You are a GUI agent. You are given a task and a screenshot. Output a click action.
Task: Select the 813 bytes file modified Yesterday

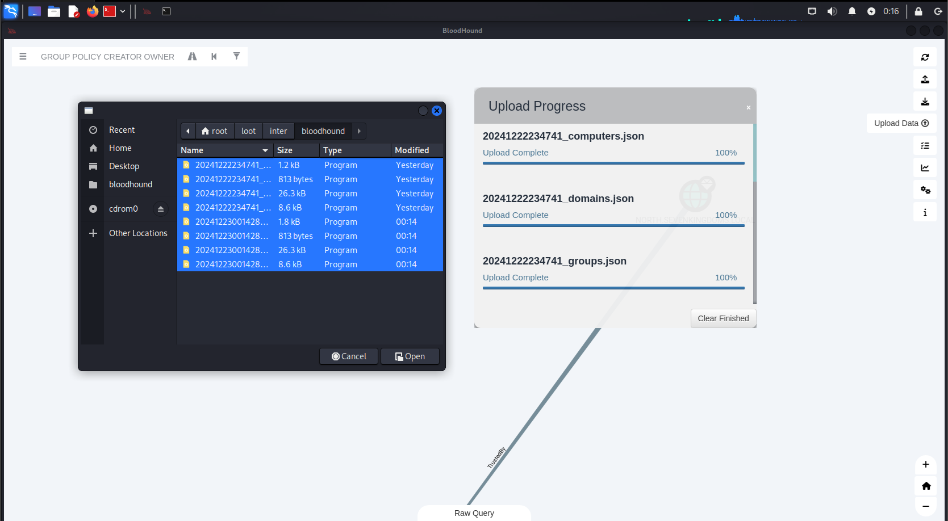(x=310, y=179)
